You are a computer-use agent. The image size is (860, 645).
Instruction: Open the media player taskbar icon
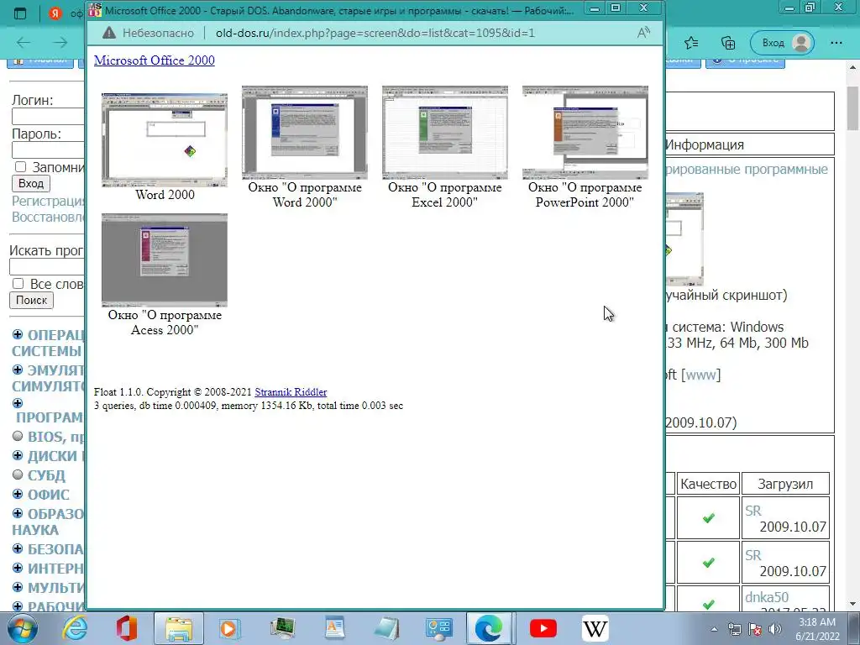229,628
